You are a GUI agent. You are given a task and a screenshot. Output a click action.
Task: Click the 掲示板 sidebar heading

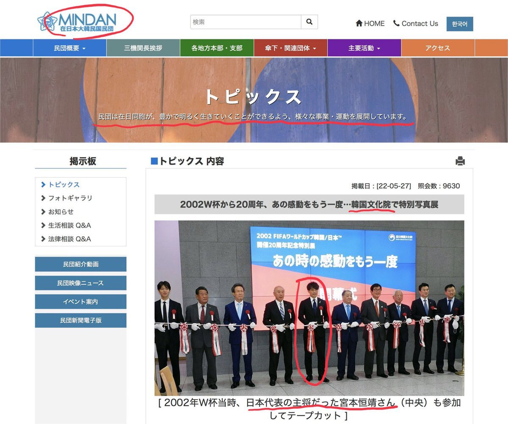83,161
